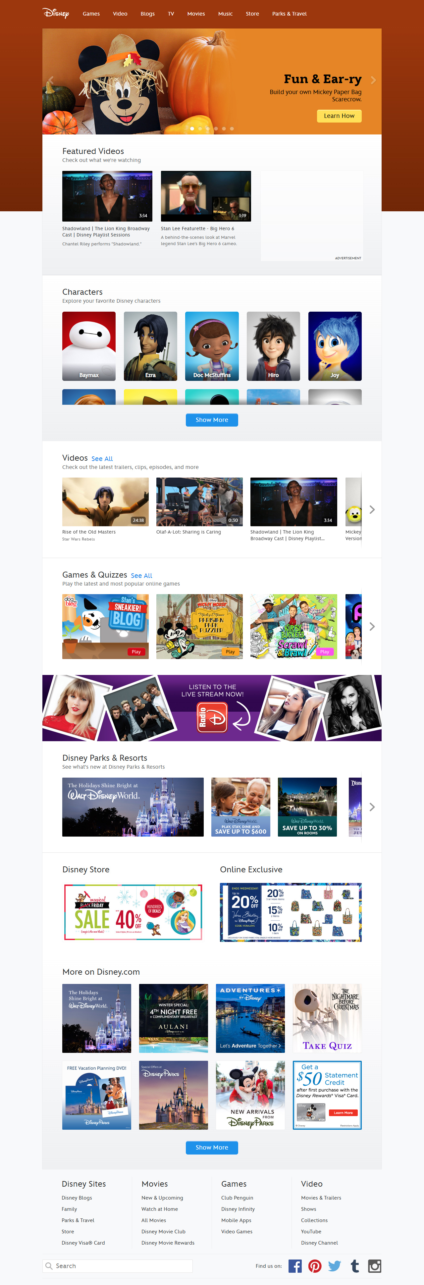Open Save Up To 30% on rooms
The width and height of the screenshot is (424, 1285).
307,807
